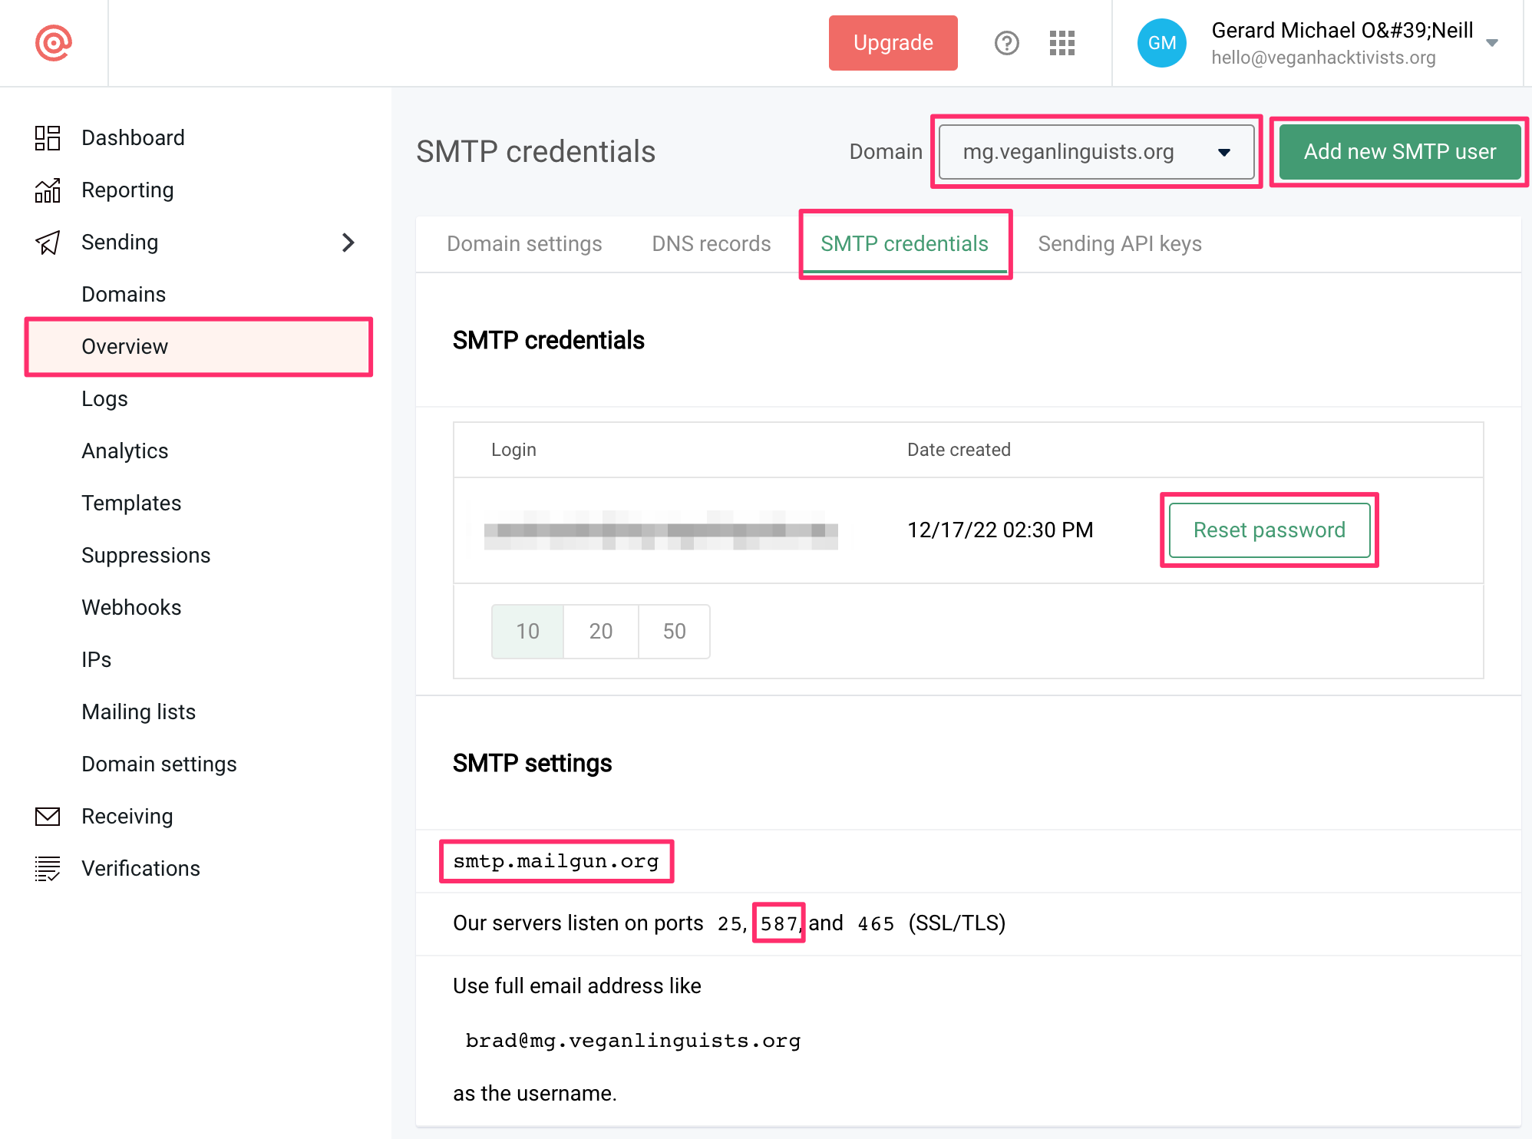Click the Verifications checklist icon
Image resolution: width=1532 pixels, height=1139 pixels.
pos(48,869)
